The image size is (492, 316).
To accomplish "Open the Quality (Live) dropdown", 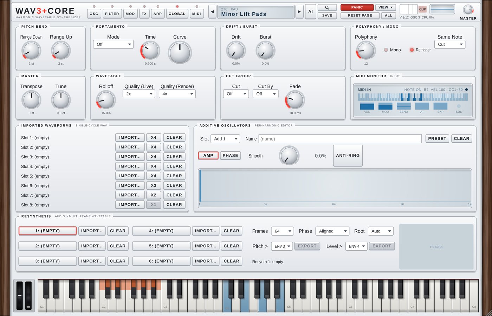I will click(x=139, y=94).
